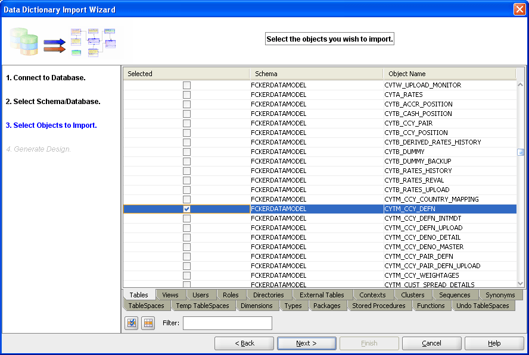
Task: Check the box for CYTA_RATES
Action: point(186,95)
